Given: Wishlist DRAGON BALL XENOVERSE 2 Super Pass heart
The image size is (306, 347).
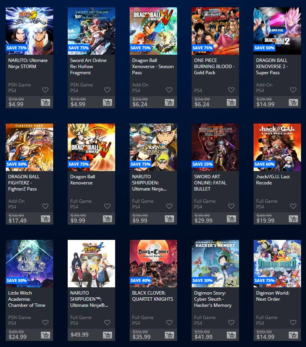Looking at the screenshot, I should click(293, 90).
